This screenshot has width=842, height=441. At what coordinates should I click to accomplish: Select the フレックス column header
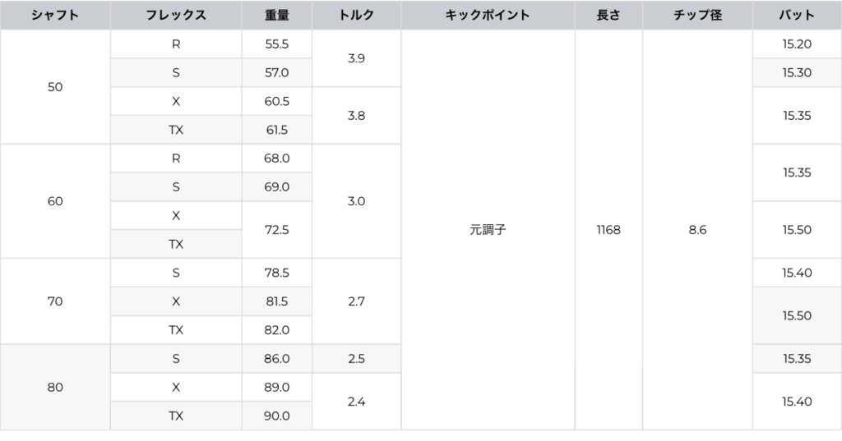tap(176, 16)
